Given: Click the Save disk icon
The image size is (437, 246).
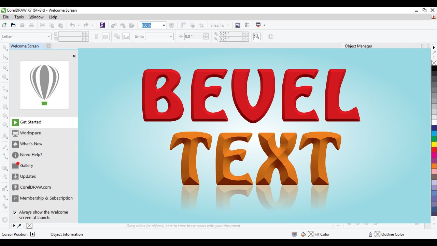Looking at the screenshot, I should click(22, 25).
